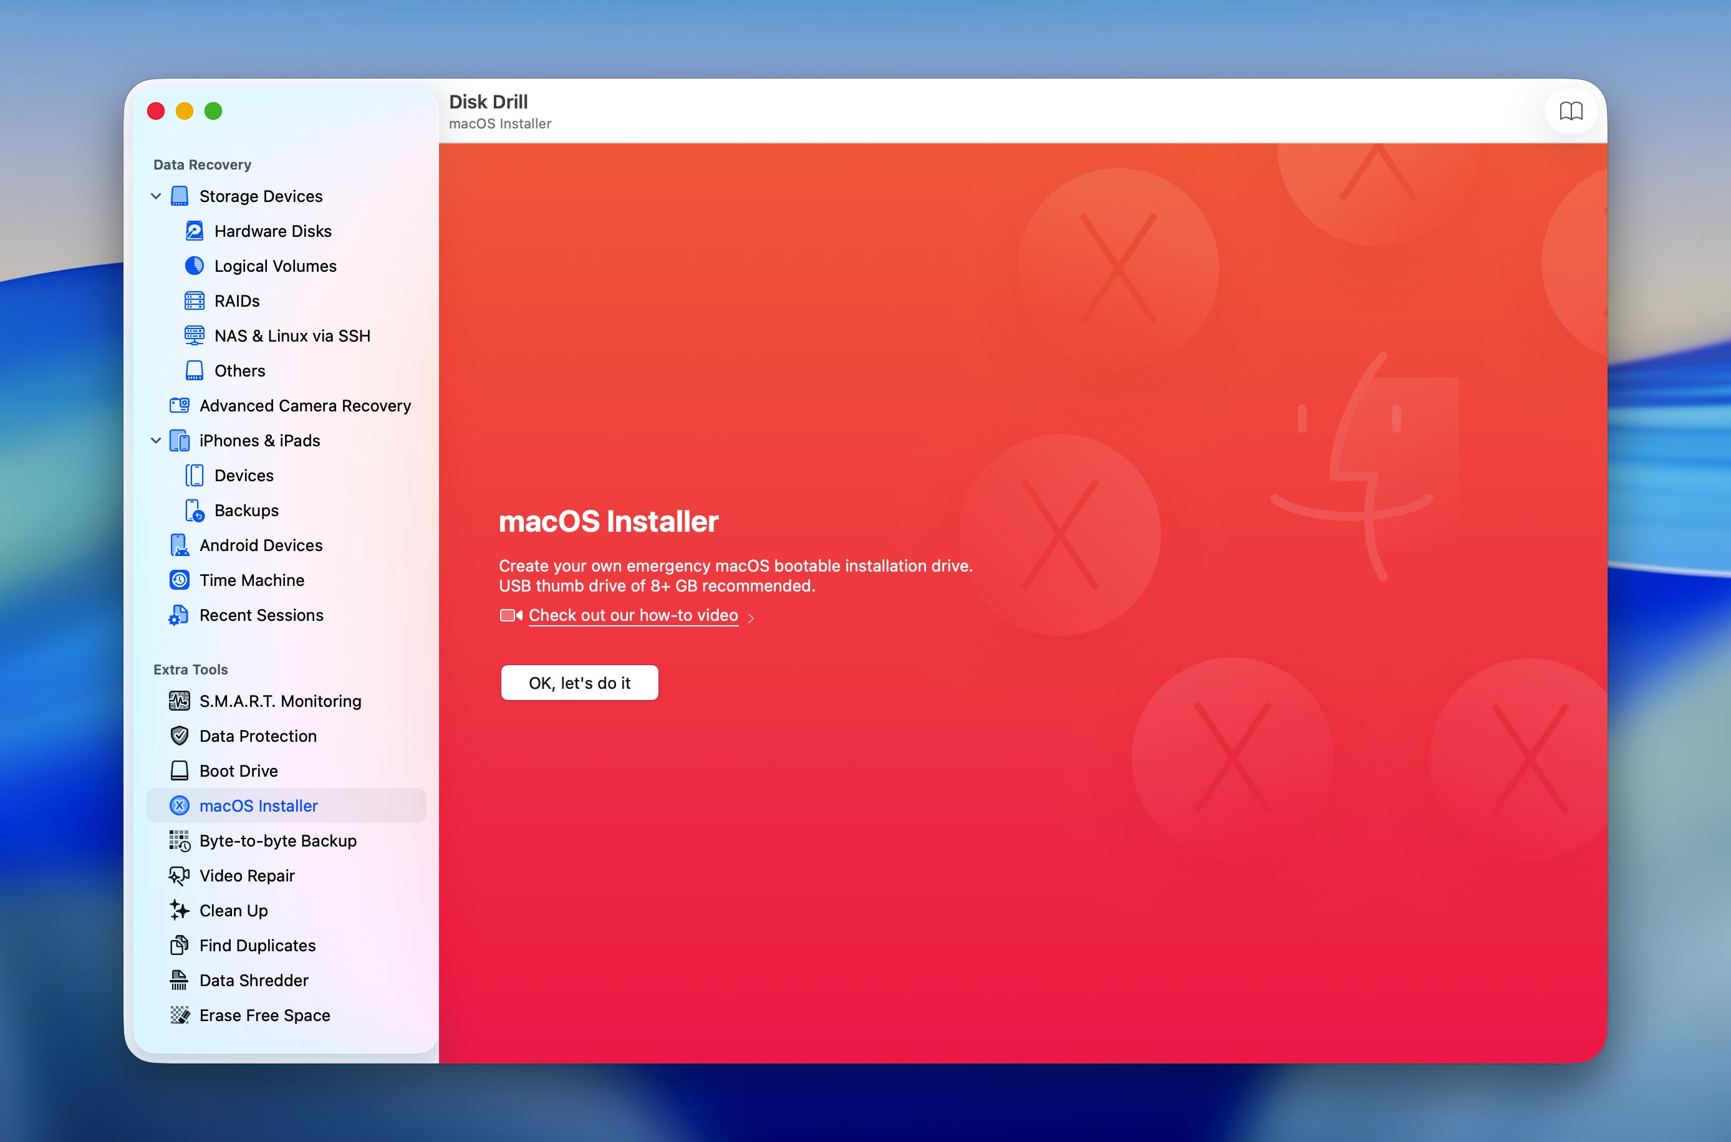Click the S.M.A.R.T. Monitoring pulse icon
The width and height of the screenshot is (1731, 1142).
point(179,701)
